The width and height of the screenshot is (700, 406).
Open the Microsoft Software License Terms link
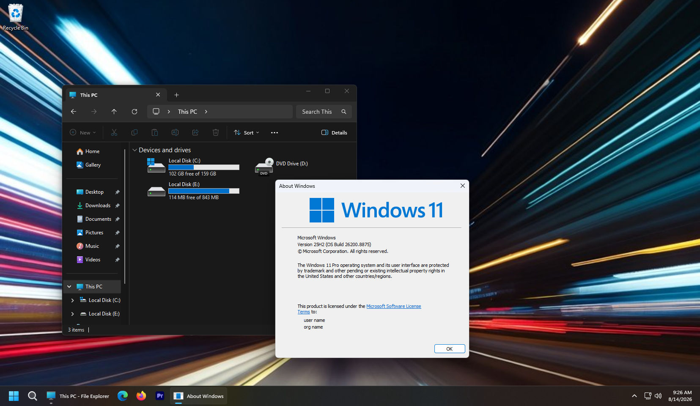pyautogui.click(x=393, y=306)
